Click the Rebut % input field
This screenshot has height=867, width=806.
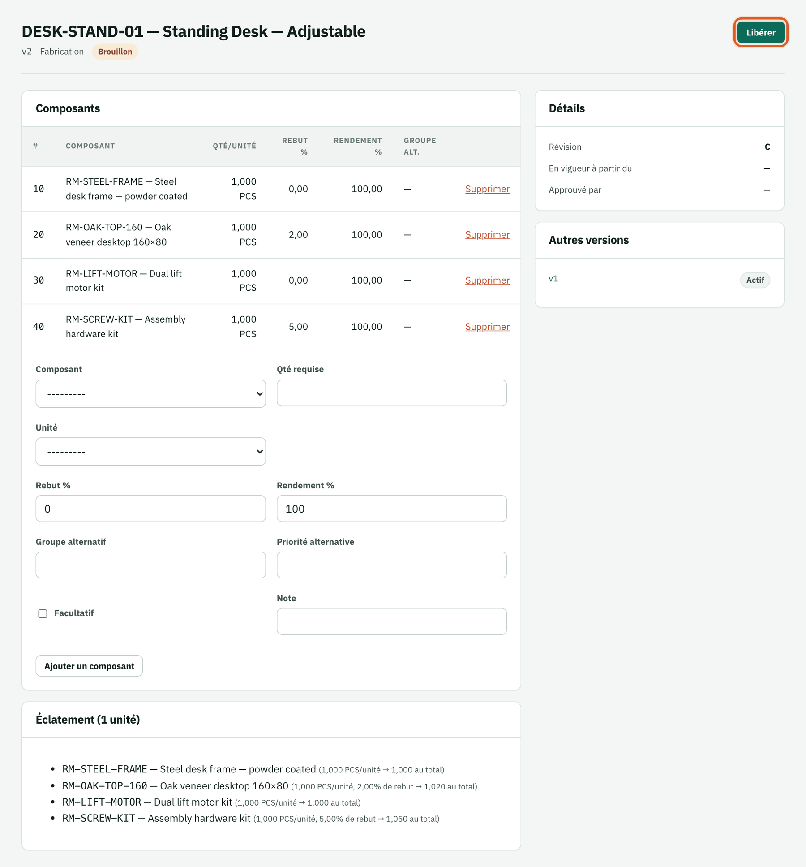click(150, 509)
